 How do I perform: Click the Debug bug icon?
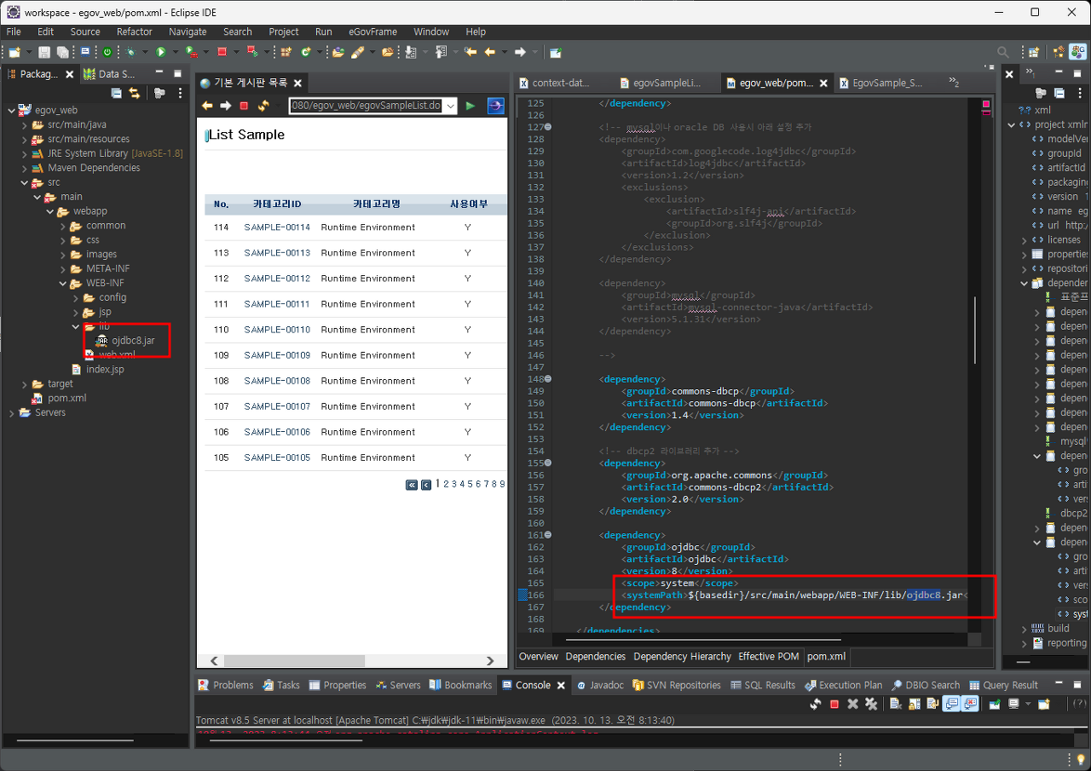(x=130, y=52)
